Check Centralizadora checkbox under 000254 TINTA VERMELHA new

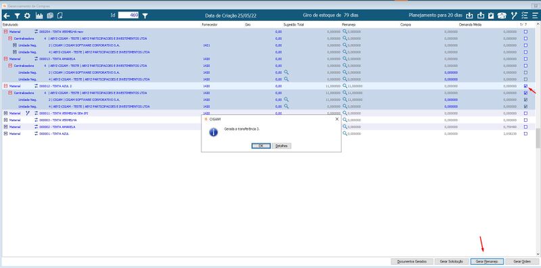(525, 39)
